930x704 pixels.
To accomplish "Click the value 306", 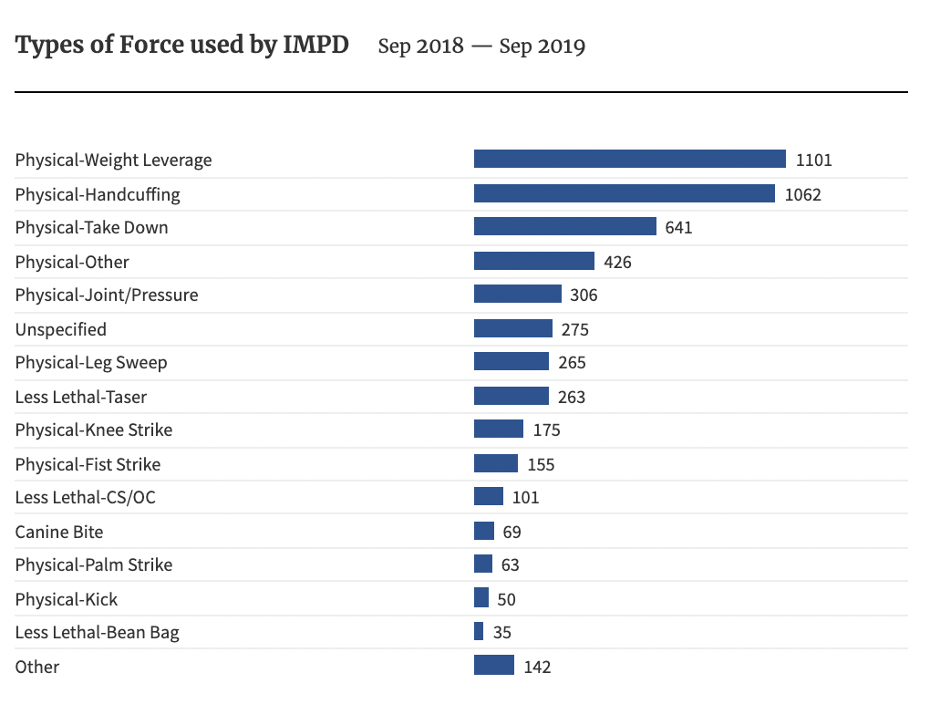I will click(x=584, y=295).
